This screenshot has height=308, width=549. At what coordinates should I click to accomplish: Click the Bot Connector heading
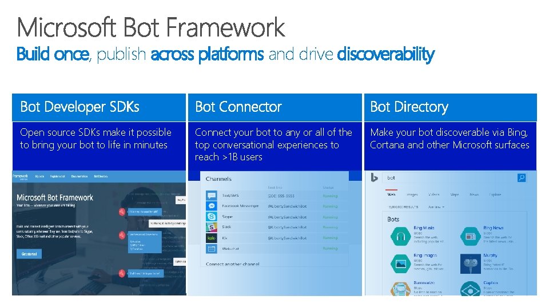coord(238,107)
